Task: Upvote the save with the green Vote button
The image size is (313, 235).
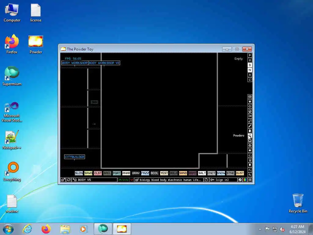Action: click(x=123, y=180)
